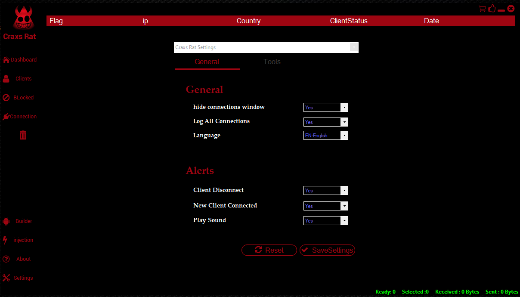Open the Clients list in sidebar
The width and height of the screenshot is (520, 297).
point(18,79)
